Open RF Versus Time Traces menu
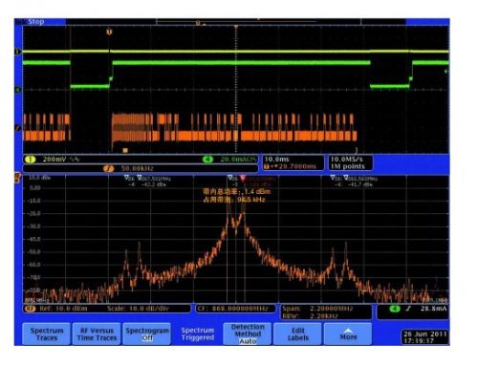 point(97,334)
